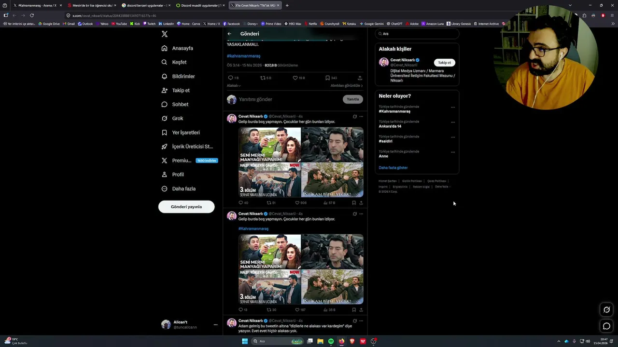Share icon on the main post
This screenshot has height=347, width=618.
click(x=360, y=78)
